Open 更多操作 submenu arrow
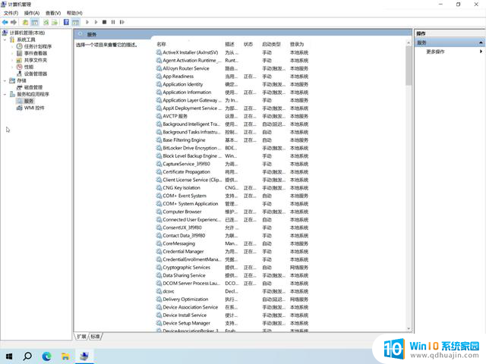This screenshot has height=364, width=486. (x=481, y=52)
